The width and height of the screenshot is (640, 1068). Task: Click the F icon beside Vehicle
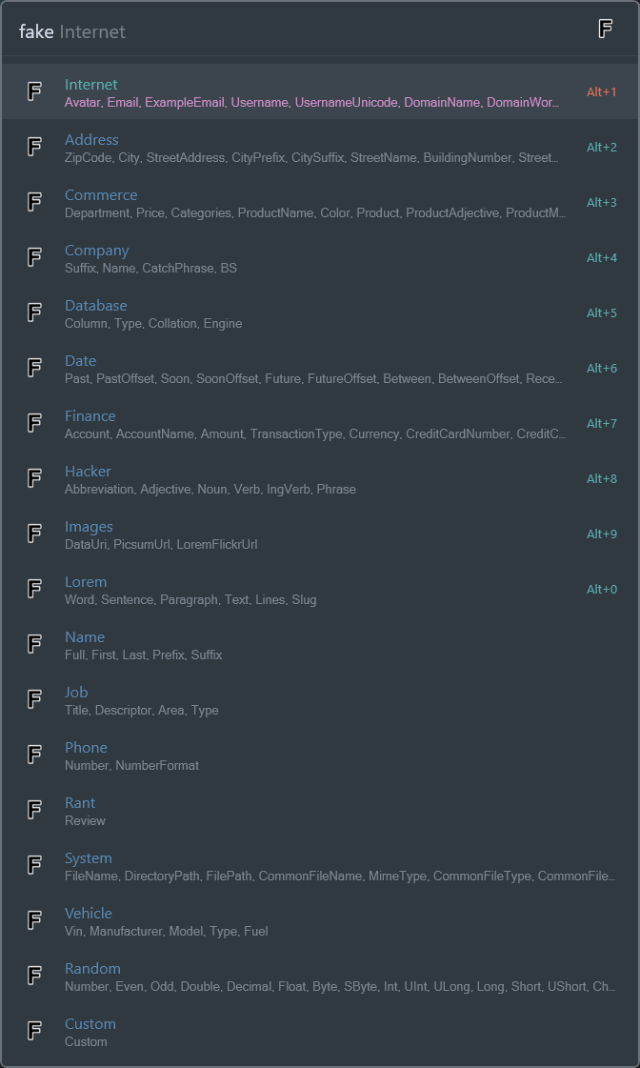(x=34, y=920)
